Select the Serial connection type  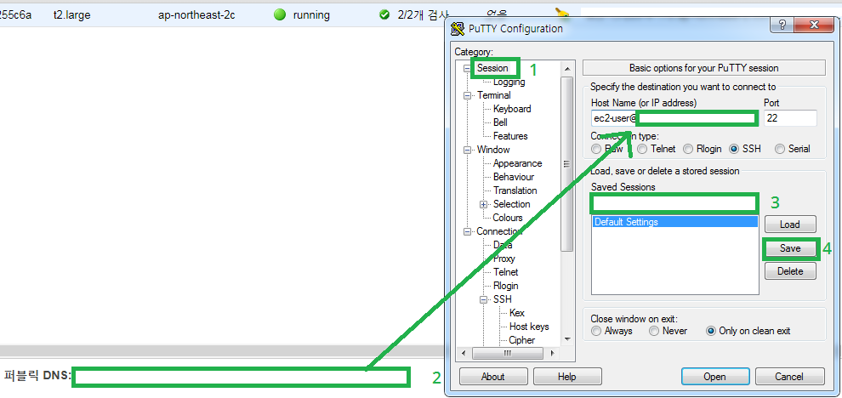click(780, 149)
